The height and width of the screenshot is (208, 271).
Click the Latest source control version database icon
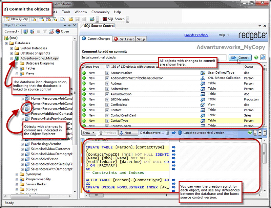pyautogui.click(x=180, y=133)
